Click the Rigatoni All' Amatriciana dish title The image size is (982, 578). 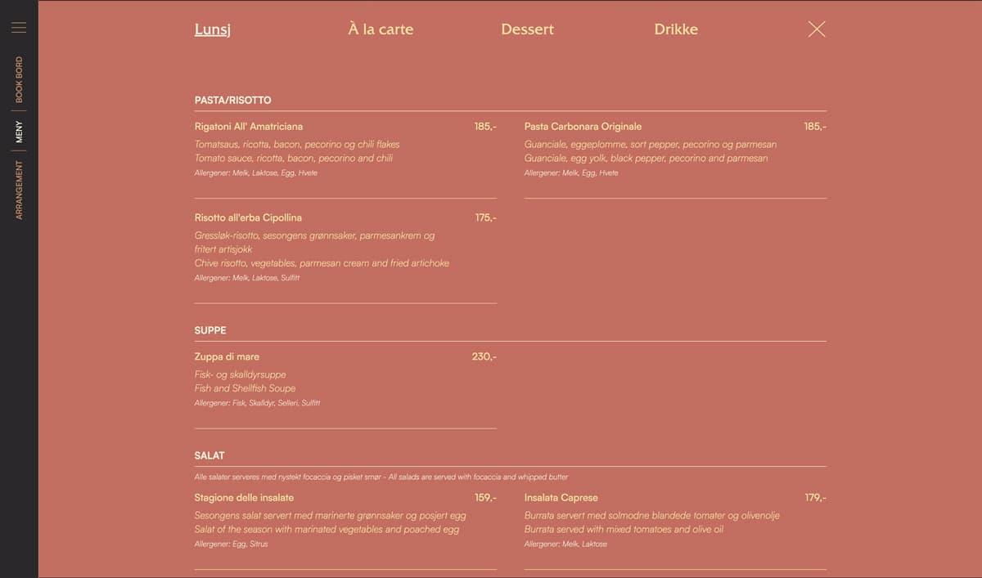(x=249, y=127)
